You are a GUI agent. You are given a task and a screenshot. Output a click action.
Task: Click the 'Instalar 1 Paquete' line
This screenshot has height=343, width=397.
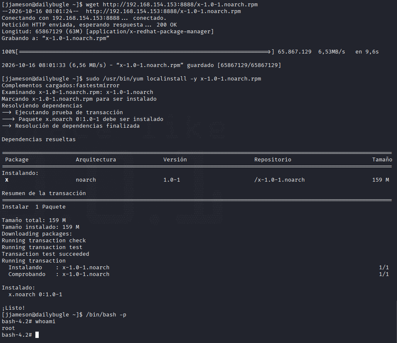coord(34,207)
